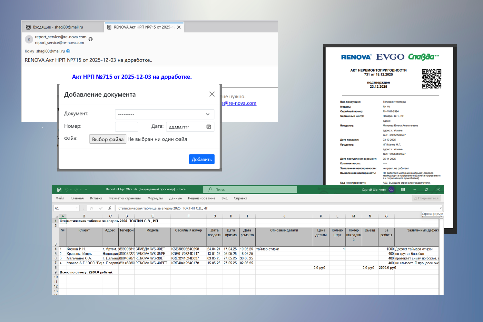483x322 pixels.
Task: Open the re-nova.com email link
Action: coord(239,103)
